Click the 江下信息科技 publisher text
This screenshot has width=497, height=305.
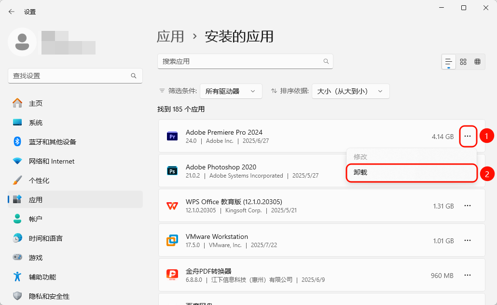252,279
